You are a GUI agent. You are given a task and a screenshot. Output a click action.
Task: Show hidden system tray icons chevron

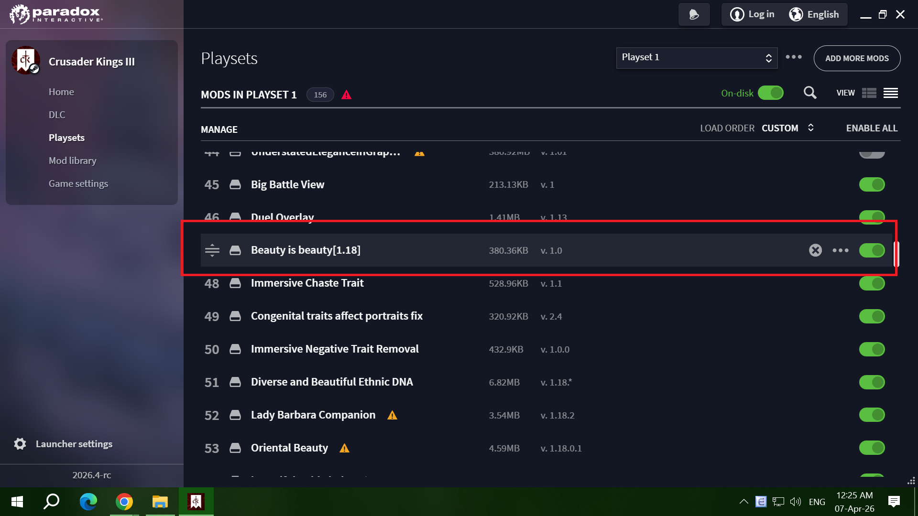(x=743, y=502)
